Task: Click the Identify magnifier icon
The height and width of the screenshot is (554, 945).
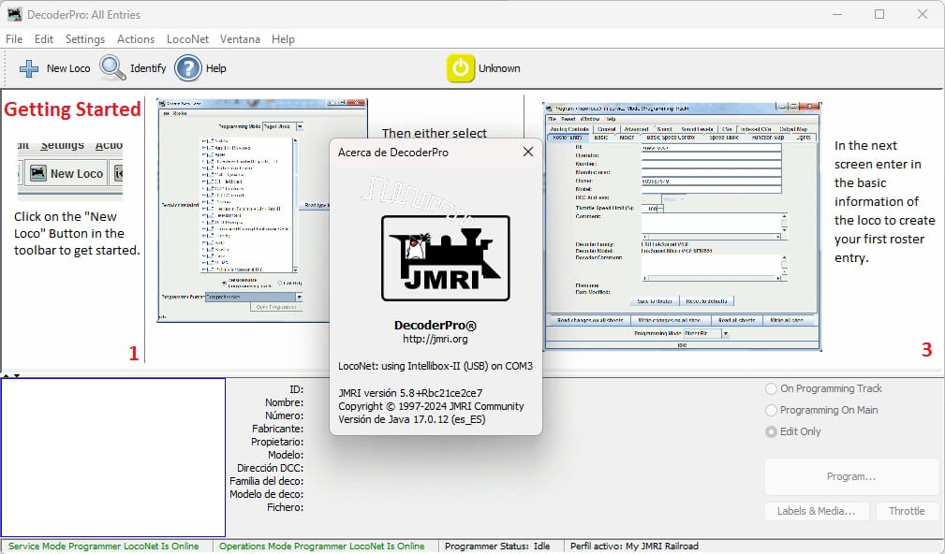Action: 112,68
